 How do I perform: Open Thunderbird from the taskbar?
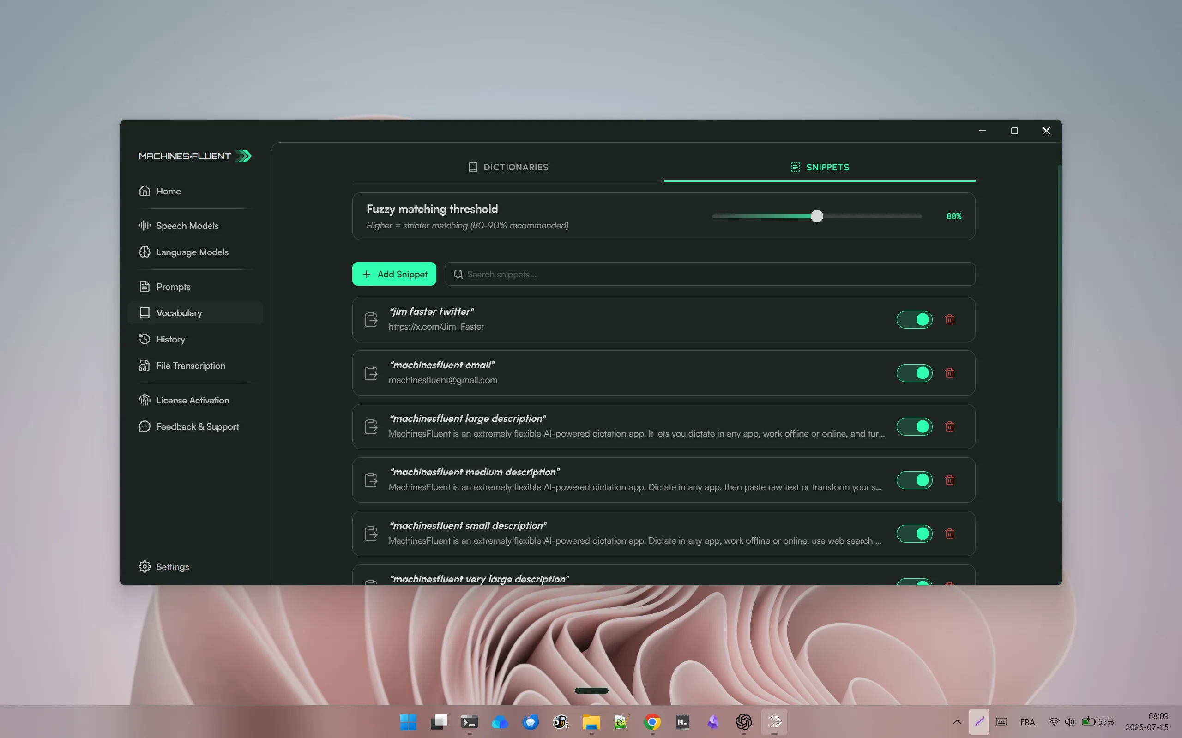pos(530,721)
